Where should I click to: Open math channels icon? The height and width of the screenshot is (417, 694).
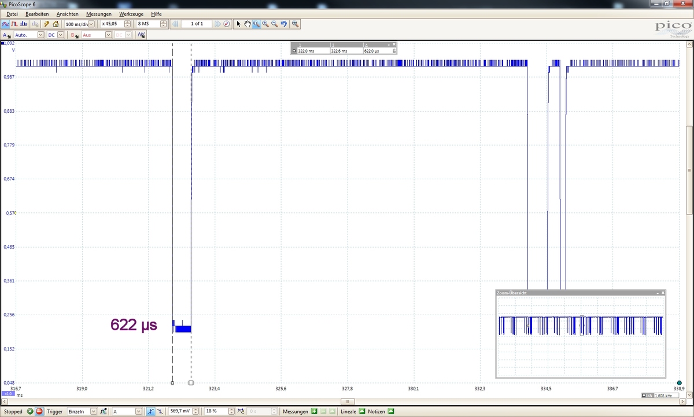(x=141, y=35)
